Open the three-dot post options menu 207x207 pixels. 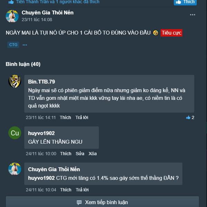pos(193,14)
